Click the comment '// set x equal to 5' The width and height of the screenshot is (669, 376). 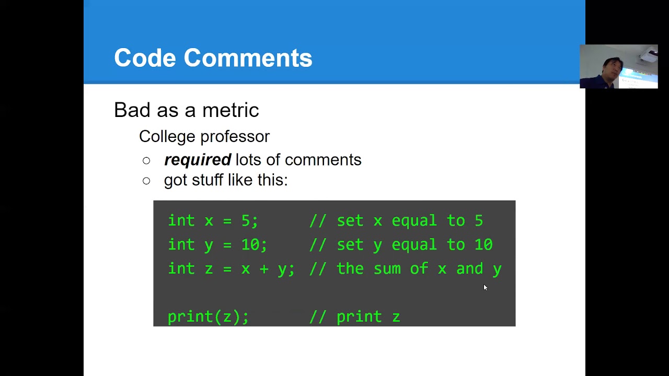coord(396,220)
